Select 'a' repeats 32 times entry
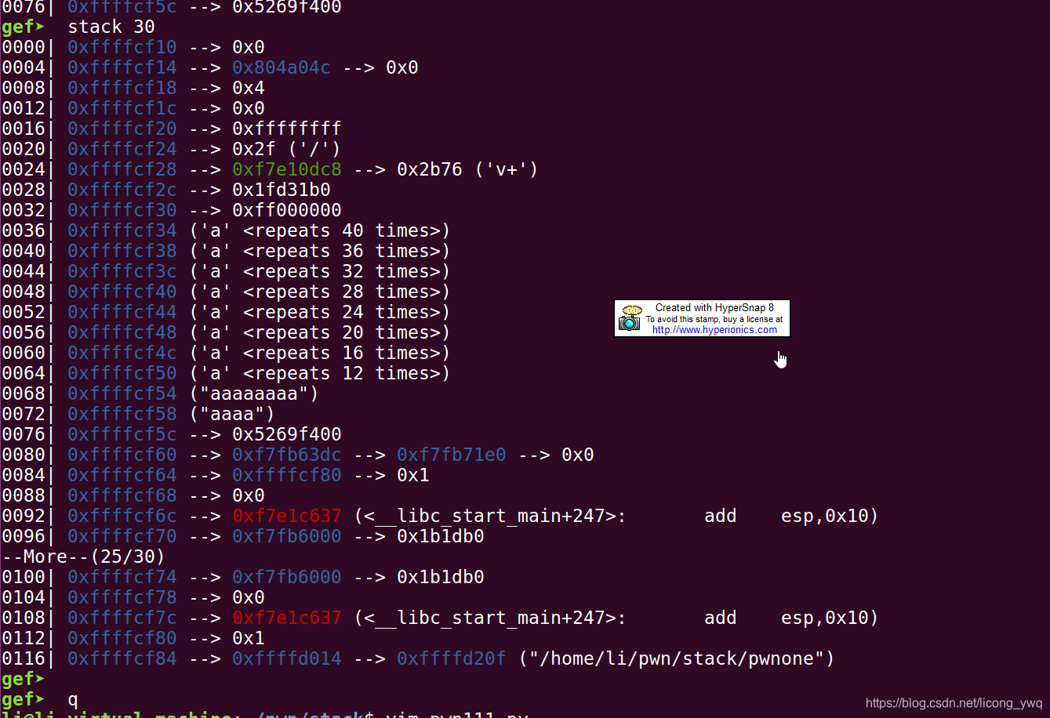The height and width of the screenshot is (718, 1050). click(x=320, y=271)
